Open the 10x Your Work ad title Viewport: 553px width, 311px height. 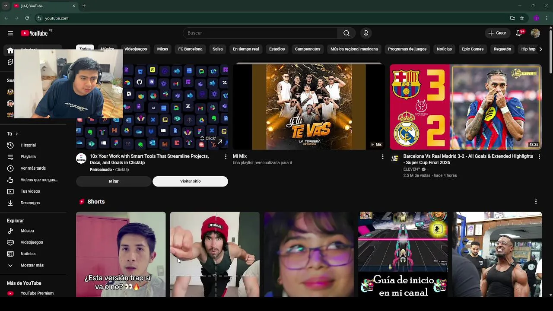149,159
